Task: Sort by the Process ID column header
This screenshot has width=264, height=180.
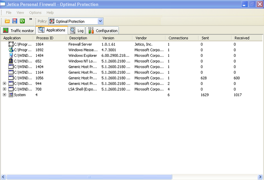Action: 50,38
